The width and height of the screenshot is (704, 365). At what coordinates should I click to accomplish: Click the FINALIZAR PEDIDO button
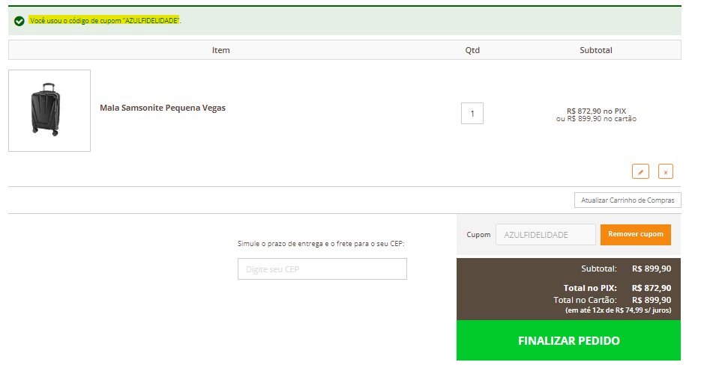tap(568, 340)
